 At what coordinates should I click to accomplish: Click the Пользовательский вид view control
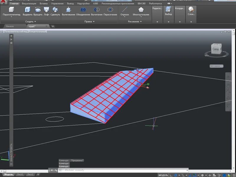click(16, 32)
